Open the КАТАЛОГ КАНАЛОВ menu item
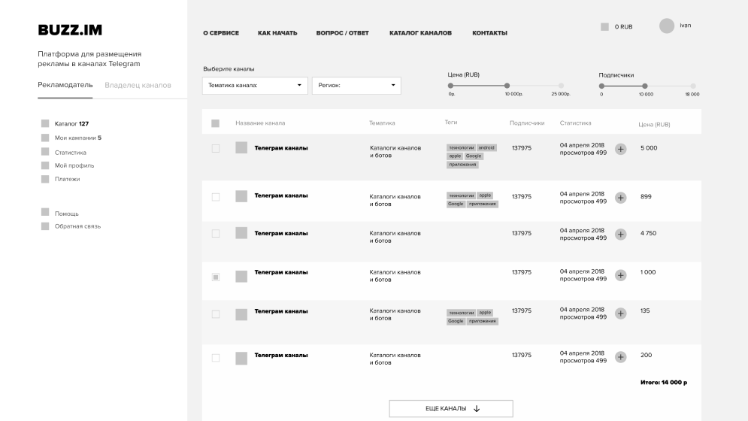Viewport: 748px width, 421px height. click(x=420, y=33)
